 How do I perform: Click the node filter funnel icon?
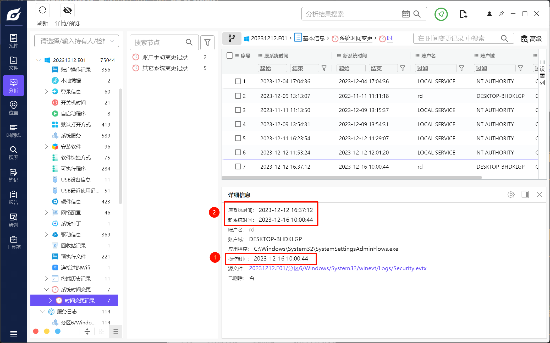(207, 42)
